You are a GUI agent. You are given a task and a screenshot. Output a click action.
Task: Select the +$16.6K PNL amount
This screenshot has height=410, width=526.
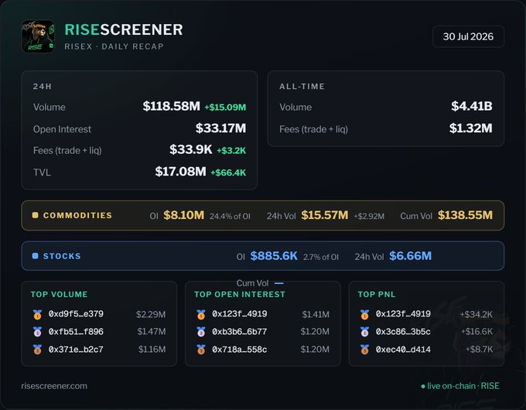477,332
